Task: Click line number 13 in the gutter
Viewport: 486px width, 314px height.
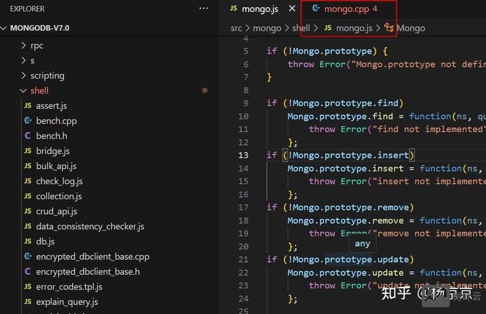Action: 243,155
